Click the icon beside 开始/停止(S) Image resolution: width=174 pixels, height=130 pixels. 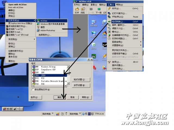click(x=109, y=17)
